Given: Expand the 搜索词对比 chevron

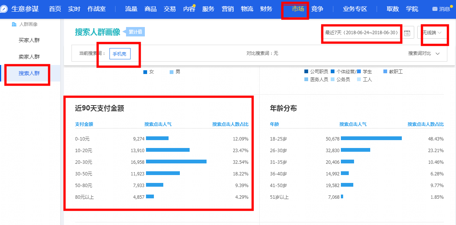Looking at the screenshot, I should [x=437, y=54].
